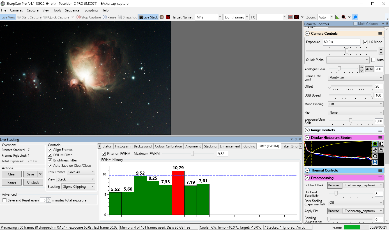Apply auto stretch with lightning bolt icon
Screen dimensions: 389x230
pos(375,150)
